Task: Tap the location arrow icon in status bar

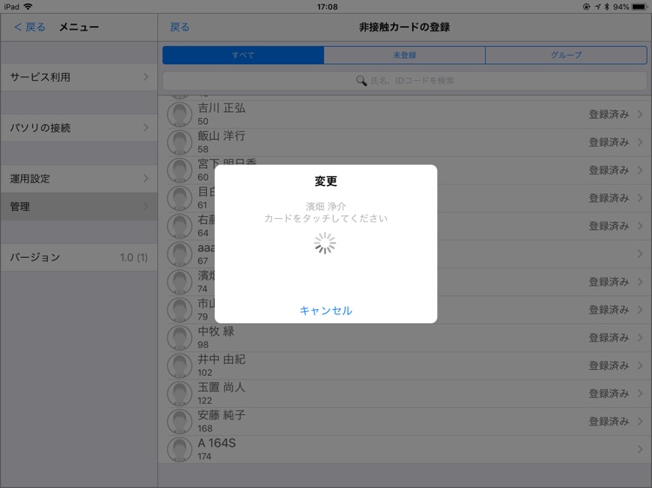Action: 598,7
